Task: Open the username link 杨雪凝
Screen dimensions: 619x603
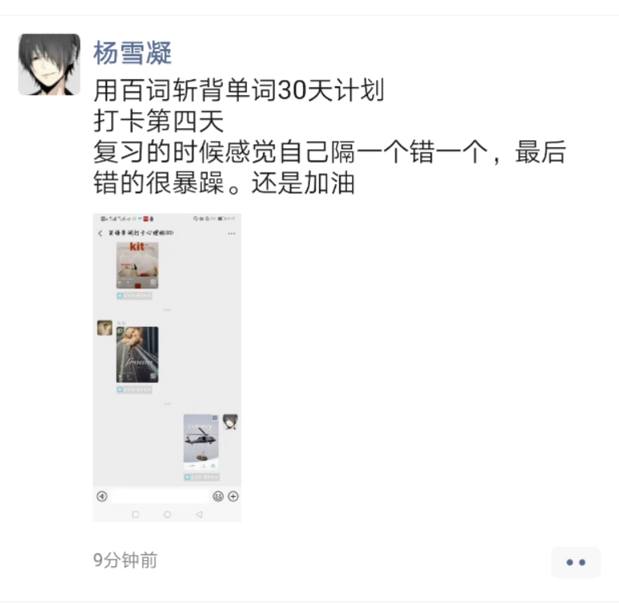Action: [133, 53]
